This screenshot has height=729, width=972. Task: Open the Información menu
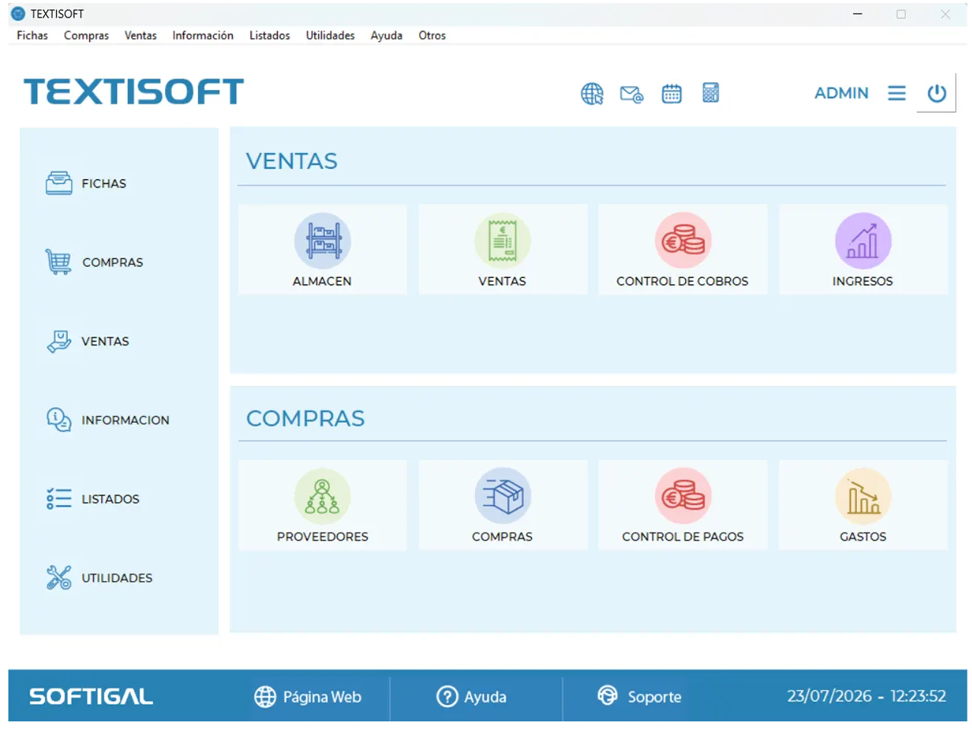click(202, 36)
